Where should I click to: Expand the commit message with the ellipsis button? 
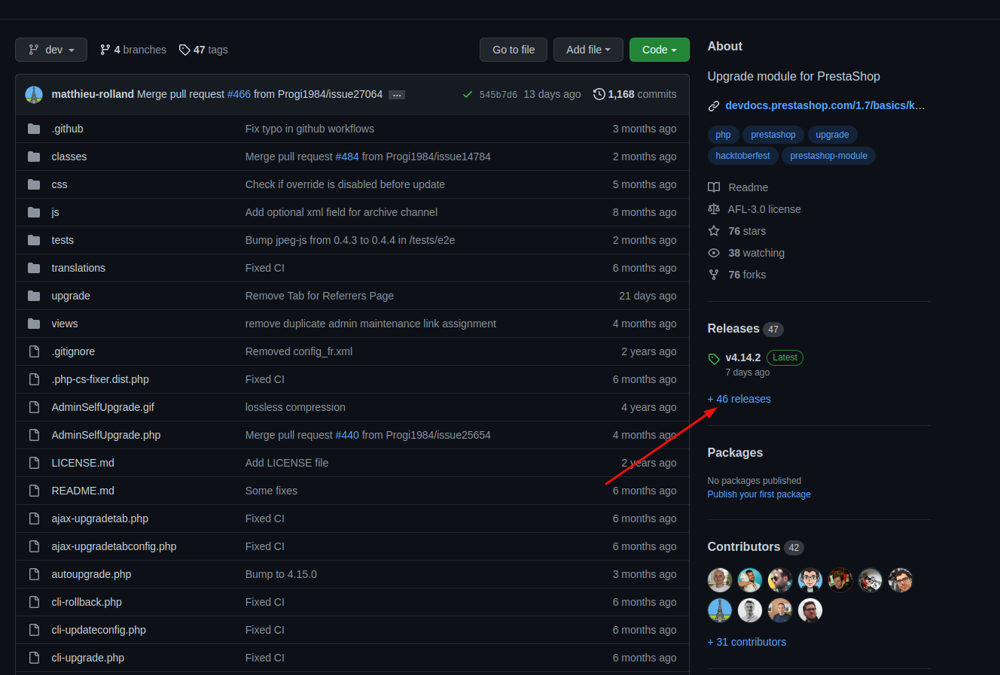tap(397, 94)
